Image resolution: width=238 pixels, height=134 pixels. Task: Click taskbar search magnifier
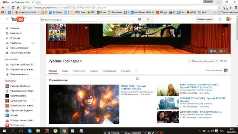[x=13, y=131]
